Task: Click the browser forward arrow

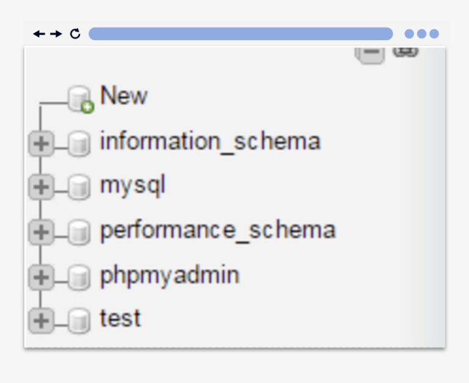Action: (56, 34)
